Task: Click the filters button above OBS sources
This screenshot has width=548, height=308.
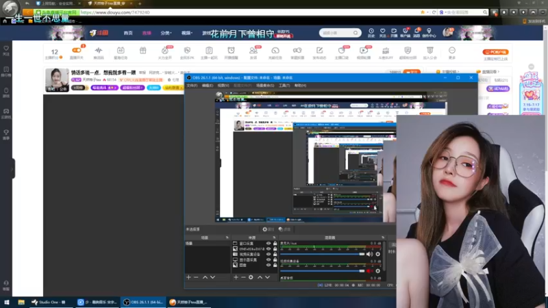Action: click(284, 229)
